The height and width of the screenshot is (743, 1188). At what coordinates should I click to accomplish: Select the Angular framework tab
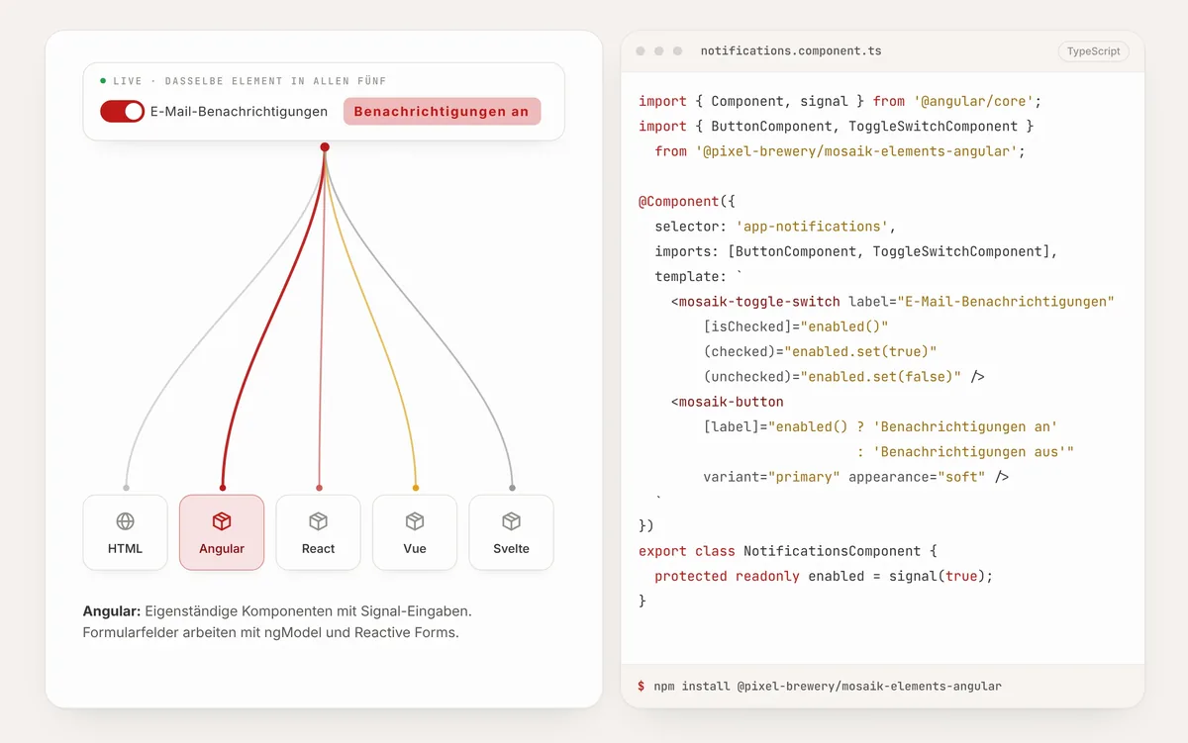pyautogui.click(x=222, y=532)
